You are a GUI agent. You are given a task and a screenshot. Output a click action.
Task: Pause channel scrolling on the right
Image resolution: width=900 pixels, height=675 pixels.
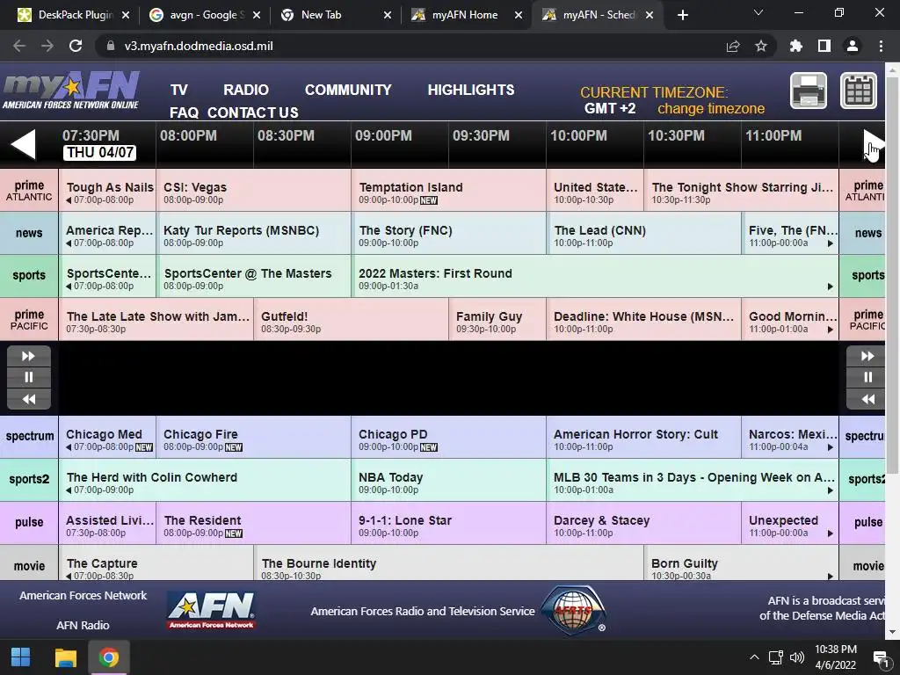coord(867,377)
